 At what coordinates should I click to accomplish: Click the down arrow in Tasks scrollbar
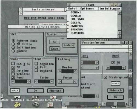pyautogui.click(x=119, y=32)
